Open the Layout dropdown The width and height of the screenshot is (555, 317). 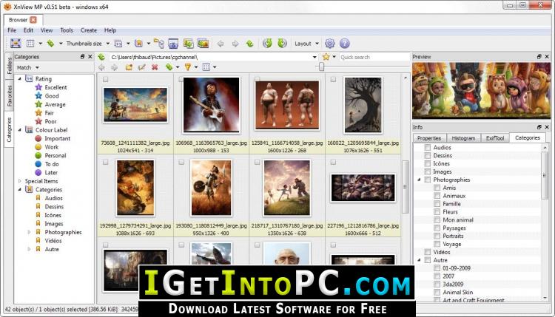tap(306, 44)
